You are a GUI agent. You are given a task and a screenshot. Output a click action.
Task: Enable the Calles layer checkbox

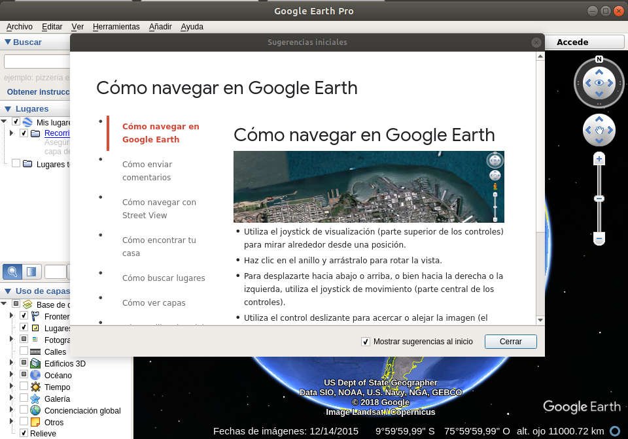pyautogui.click(x=24, y=351)
